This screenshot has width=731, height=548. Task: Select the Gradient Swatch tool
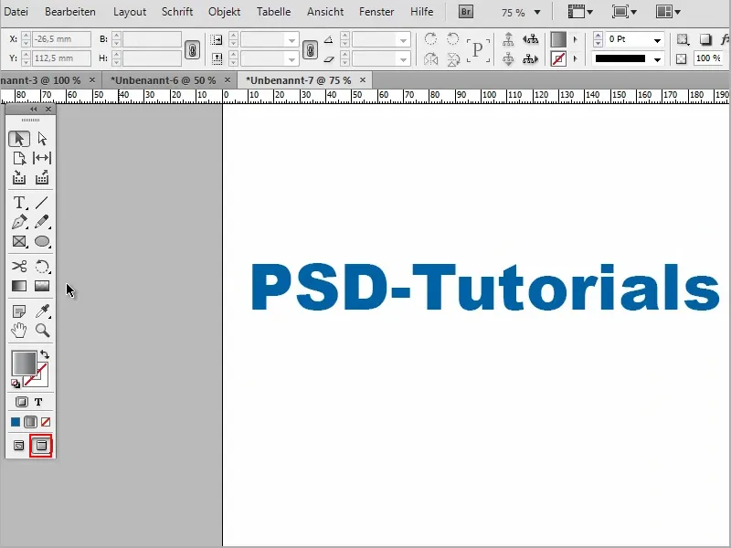point(19,286)
